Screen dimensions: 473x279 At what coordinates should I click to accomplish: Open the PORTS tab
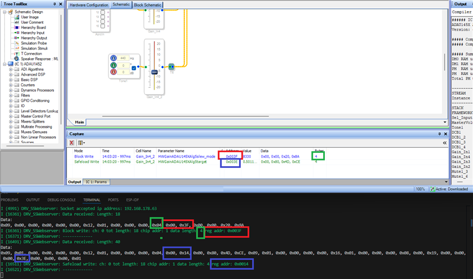point(113,200)
